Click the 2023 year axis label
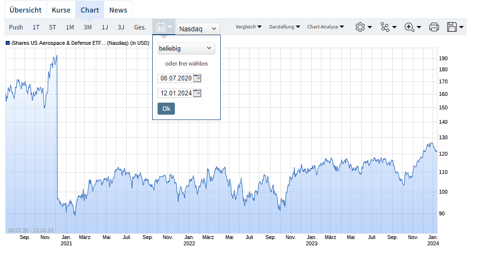This screenshot has width=478, height=266. (x=312, y=243)
